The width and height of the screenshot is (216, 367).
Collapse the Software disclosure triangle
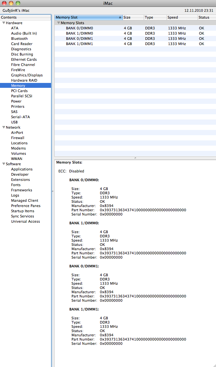pyautogui.click(x=4, y=164)
